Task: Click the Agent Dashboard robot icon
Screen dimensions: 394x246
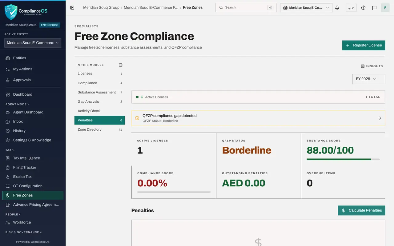Action: (x=8, y=112)
